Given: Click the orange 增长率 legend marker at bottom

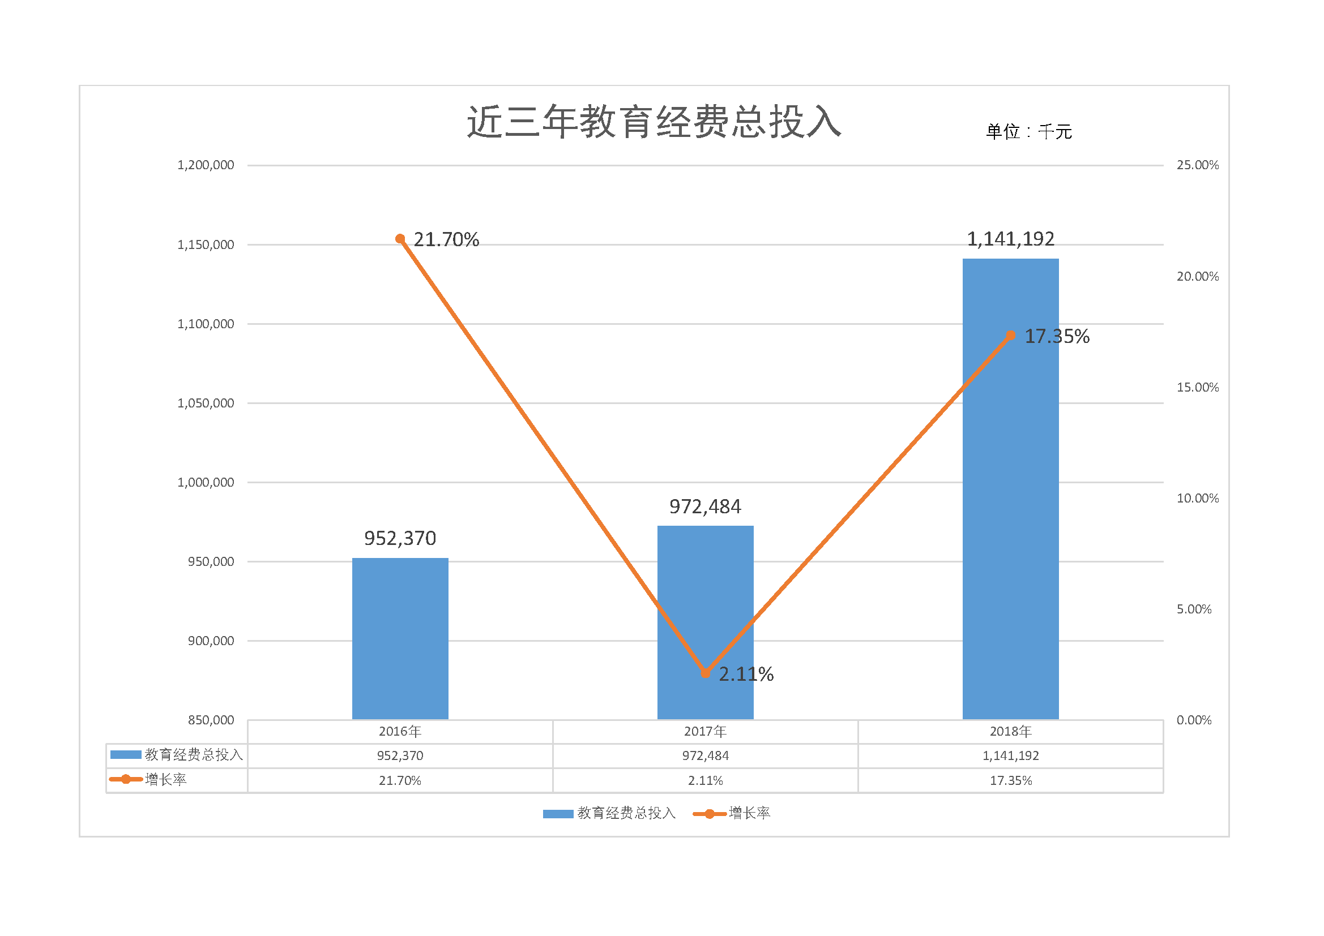Looking at the screenshot, I should (x=709, y=814).
